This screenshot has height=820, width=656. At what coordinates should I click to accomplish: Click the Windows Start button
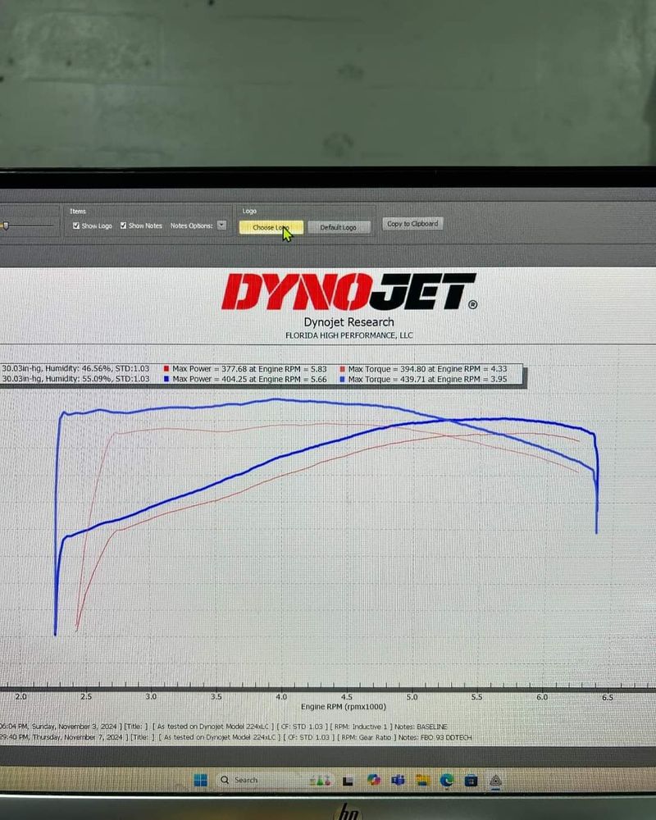[201, 780]
